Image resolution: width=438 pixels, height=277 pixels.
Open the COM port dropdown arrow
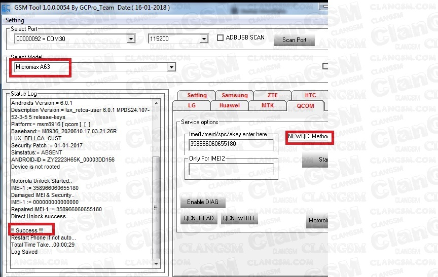pyautogui.click(x=131, y=39)
